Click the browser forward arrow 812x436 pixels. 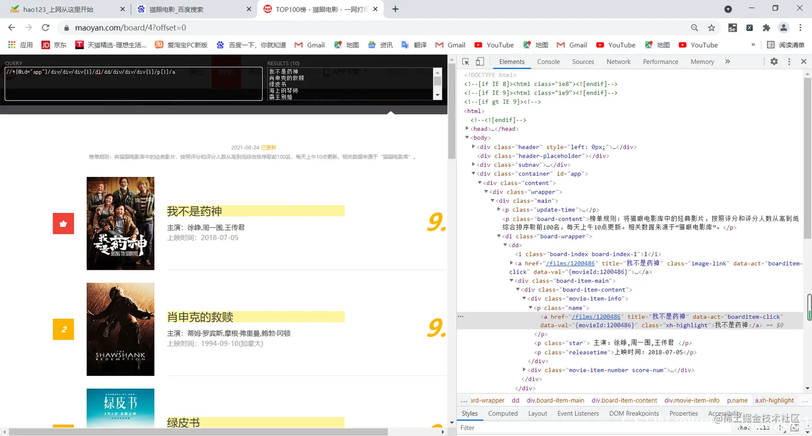pyautogui.click(x=28, y=27)
